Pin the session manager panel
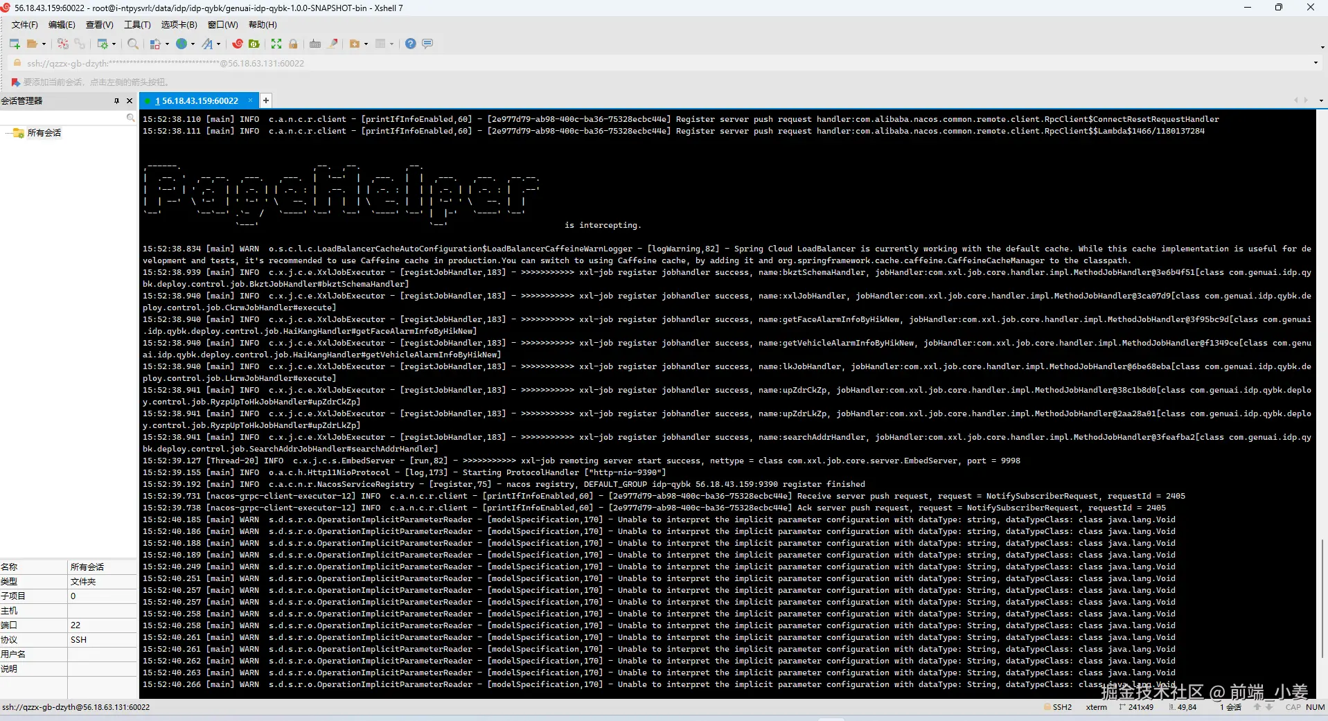The height and width of the screenshot is (721, 1328). tap(116, 101)
